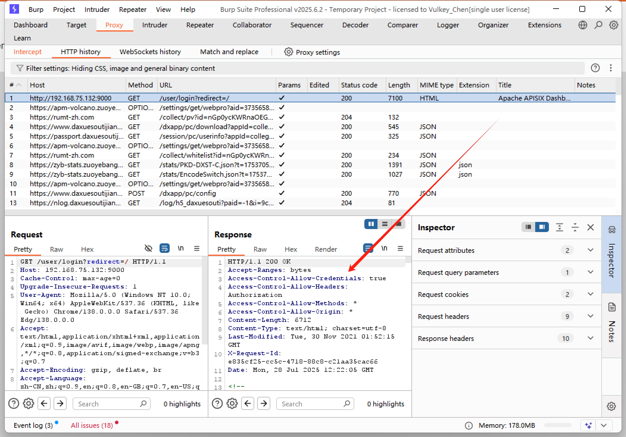Open the Notes side tab
The image size is (626, 437).
coord(611,325)
